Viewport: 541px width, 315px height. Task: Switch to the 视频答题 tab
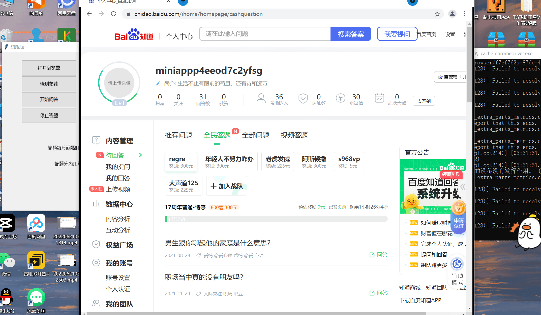pyautogui.click(x=293, y=135)
